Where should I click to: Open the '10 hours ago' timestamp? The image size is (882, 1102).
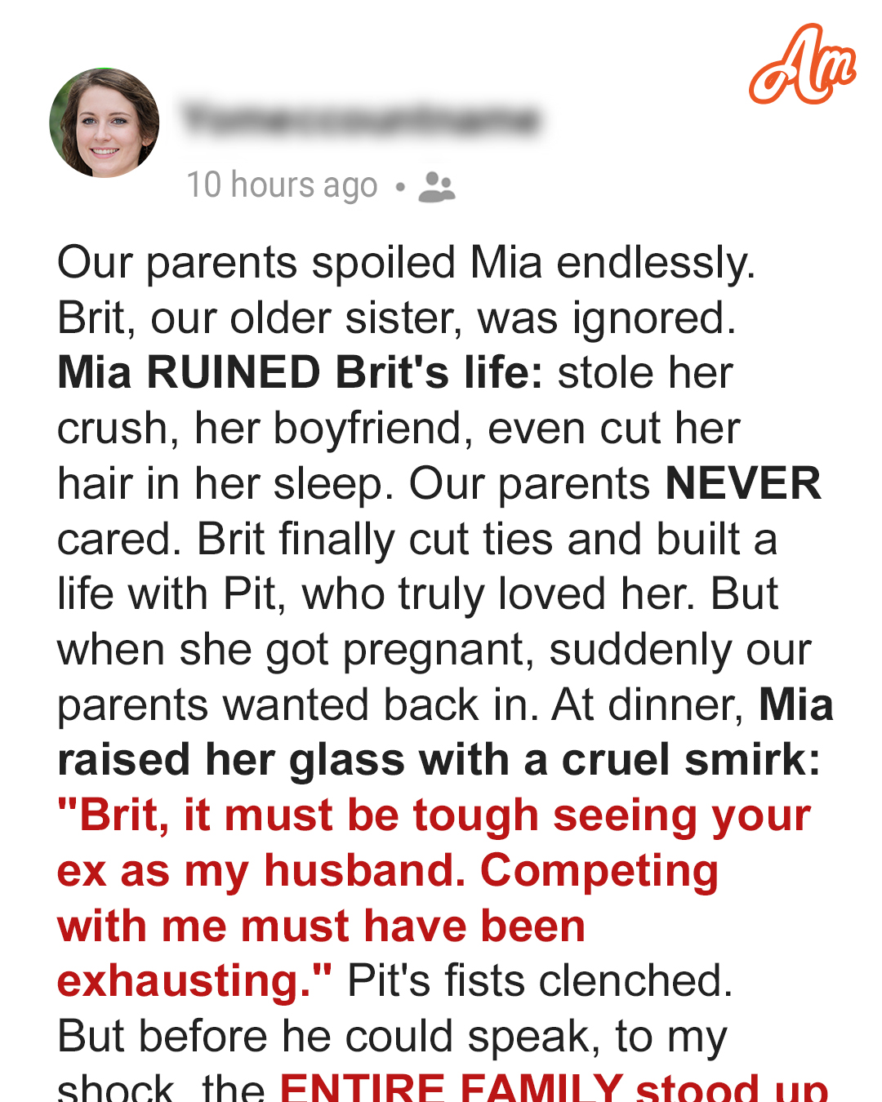pyautogui.click(x=283, y=185)
